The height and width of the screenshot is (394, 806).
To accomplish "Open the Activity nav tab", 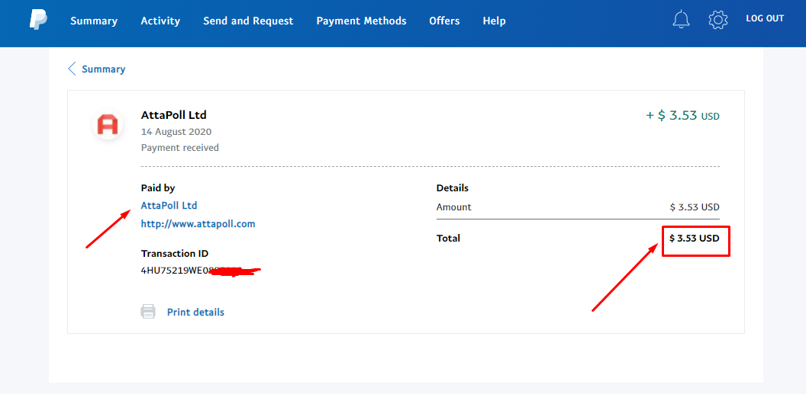I will tap(160, 21).
